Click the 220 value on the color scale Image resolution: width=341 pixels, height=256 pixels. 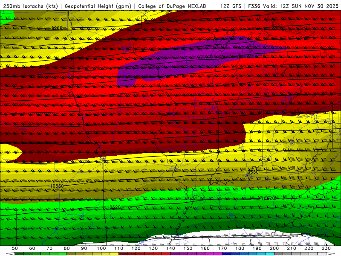pos(309,248)
